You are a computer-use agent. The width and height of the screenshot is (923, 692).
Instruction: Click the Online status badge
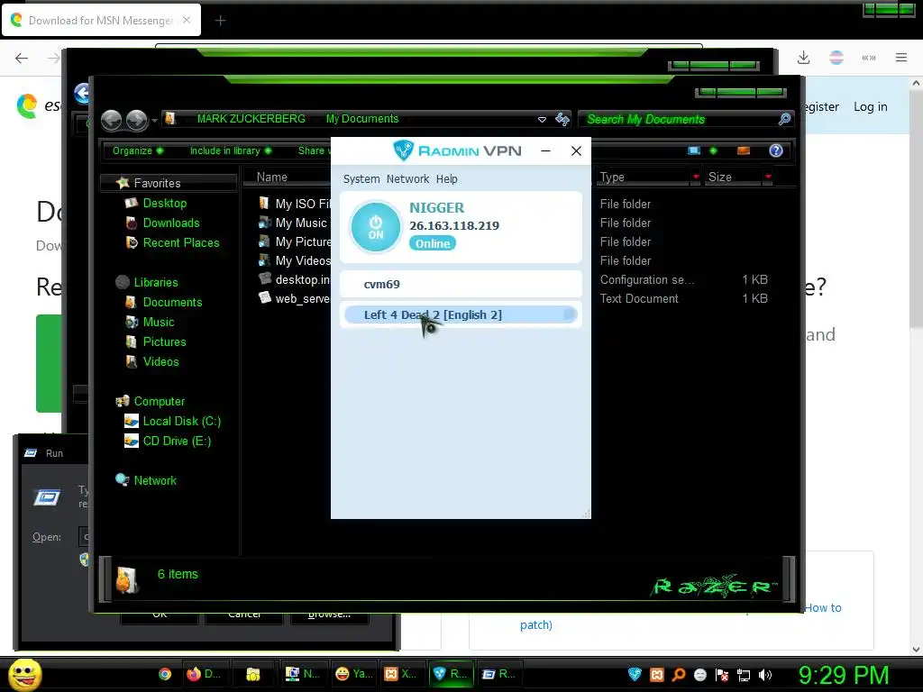tap(433, 243)
